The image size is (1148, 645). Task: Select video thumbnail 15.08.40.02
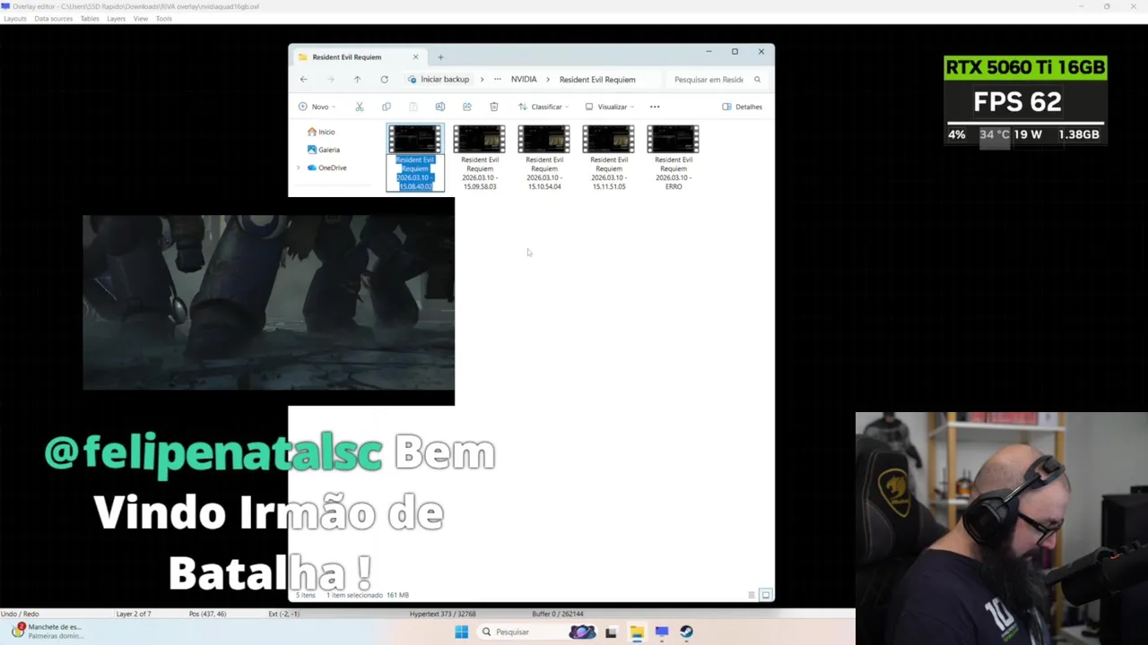(x=414, y=139)
